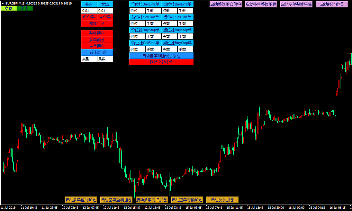Click the 价位挂BuyLimit单 button

click(x=145, y=4)
